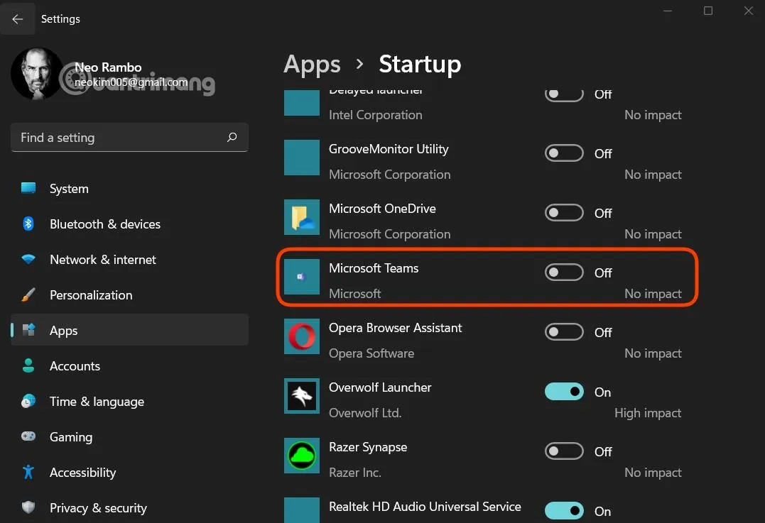The height and width of the screenshot is (523, 765).
Task: Select Personalization in the sidebar
Action: [x=129, y=295]
